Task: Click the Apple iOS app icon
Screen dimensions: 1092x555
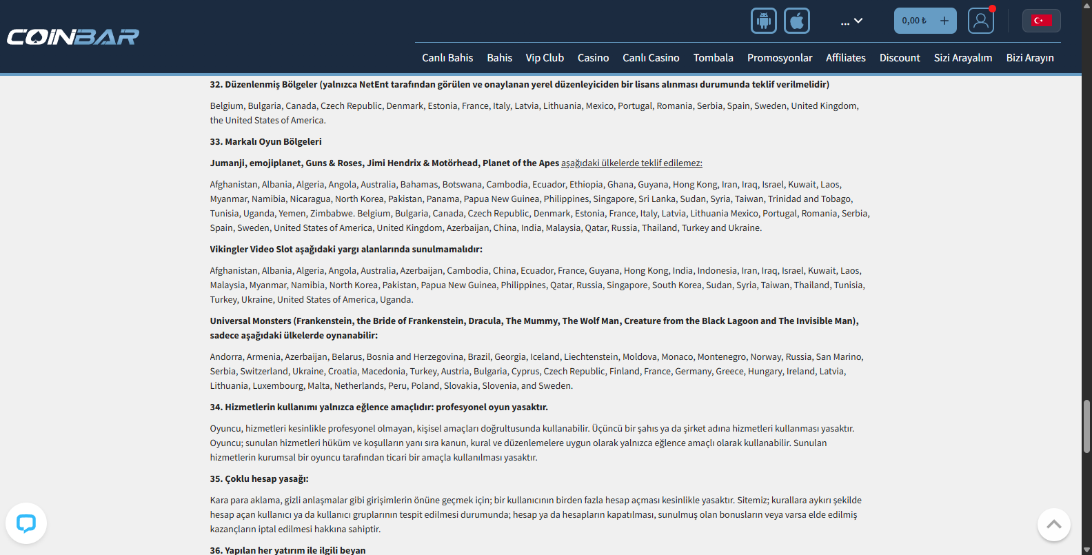Action: pyautogui.click(x=796, y=21)
